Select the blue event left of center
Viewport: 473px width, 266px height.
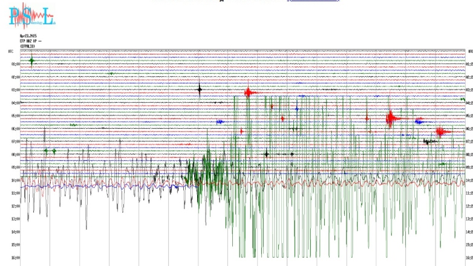(220, 122)
